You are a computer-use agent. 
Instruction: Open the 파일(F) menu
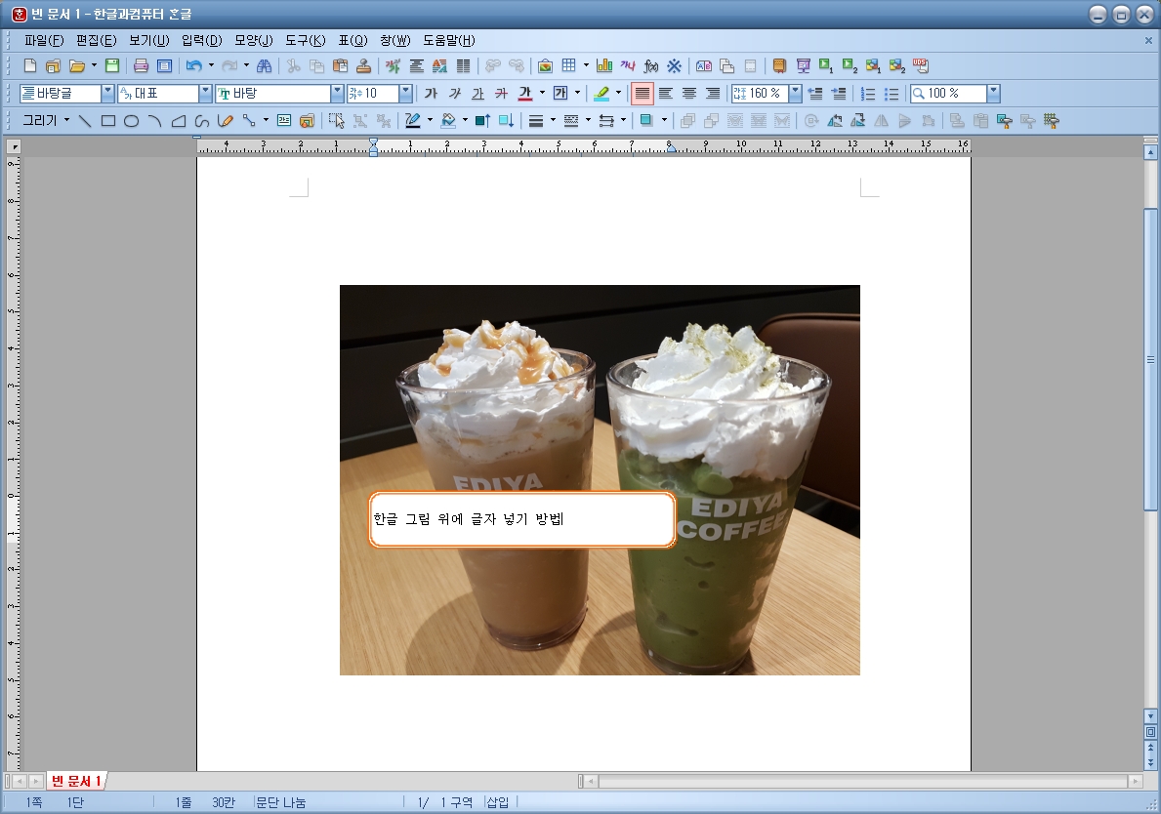tap(44, 41)
